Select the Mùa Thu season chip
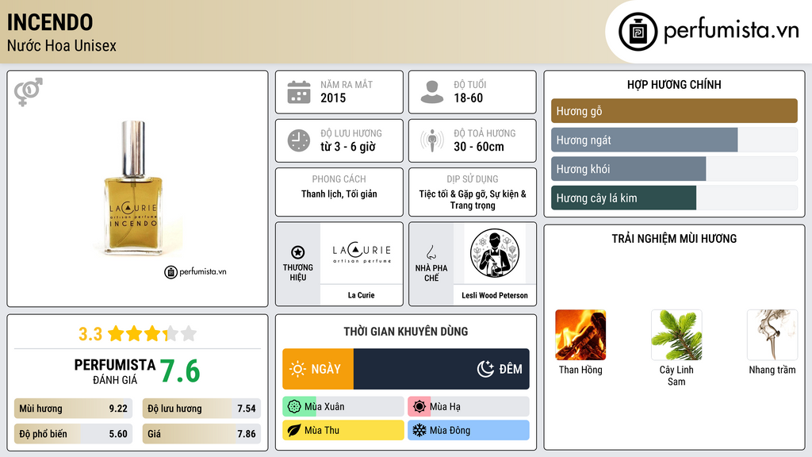 click(x=343, y=430)
